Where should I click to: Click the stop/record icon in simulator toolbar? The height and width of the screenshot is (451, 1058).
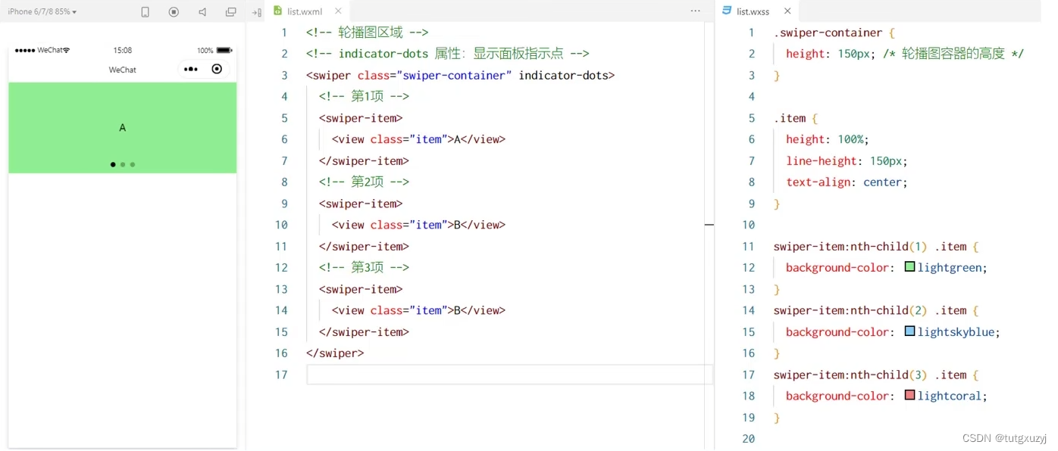173,11
